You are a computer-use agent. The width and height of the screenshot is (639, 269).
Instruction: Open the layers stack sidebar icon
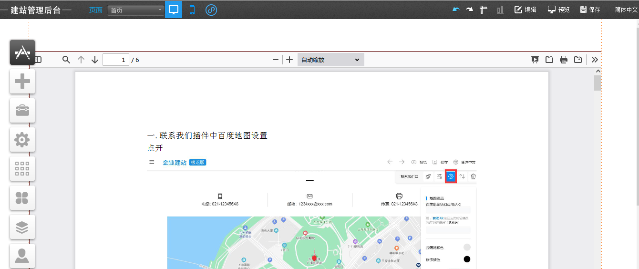coord(22,228)
